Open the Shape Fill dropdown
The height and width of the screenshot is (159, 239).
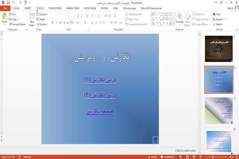click(x=199, y=14)
